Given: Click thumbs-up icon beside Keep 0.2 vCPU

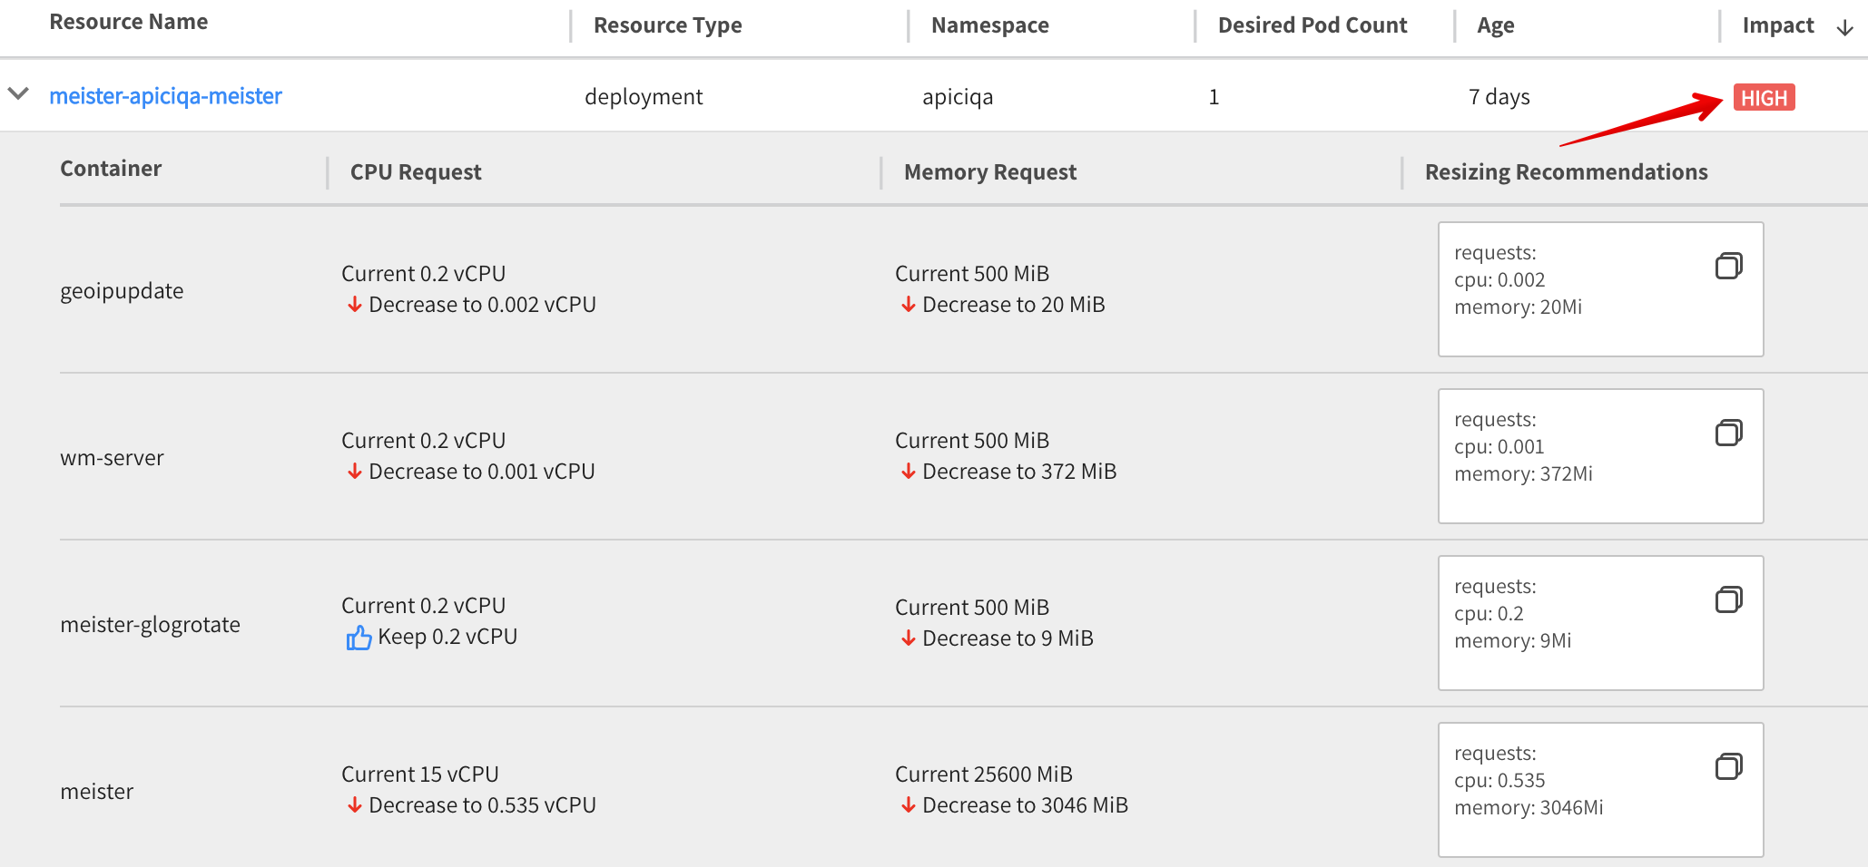Looking at the screenshot, I should click(359, 638).
